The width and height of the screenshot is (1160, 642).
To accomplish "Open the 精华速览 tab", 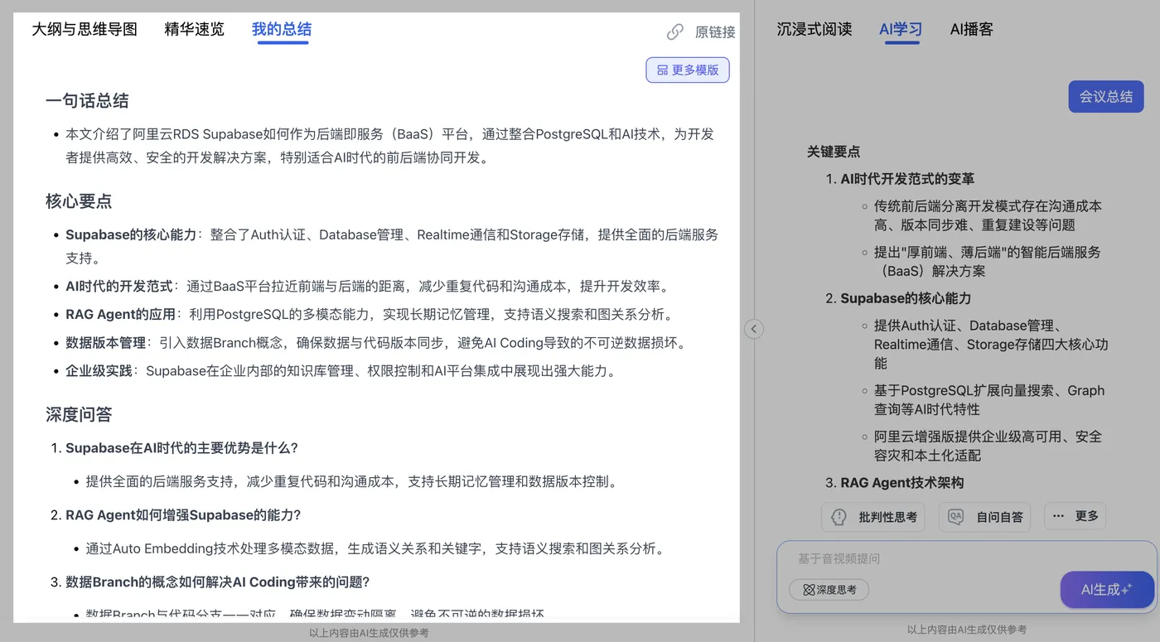I will point(195,29).
